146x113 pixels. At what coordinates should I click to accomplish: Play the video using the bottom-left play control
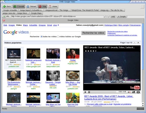(x=86, y=92)
